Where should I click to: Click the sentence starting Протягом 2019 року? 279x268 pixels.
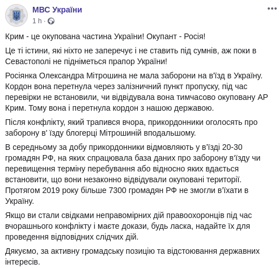pos(126,196)
